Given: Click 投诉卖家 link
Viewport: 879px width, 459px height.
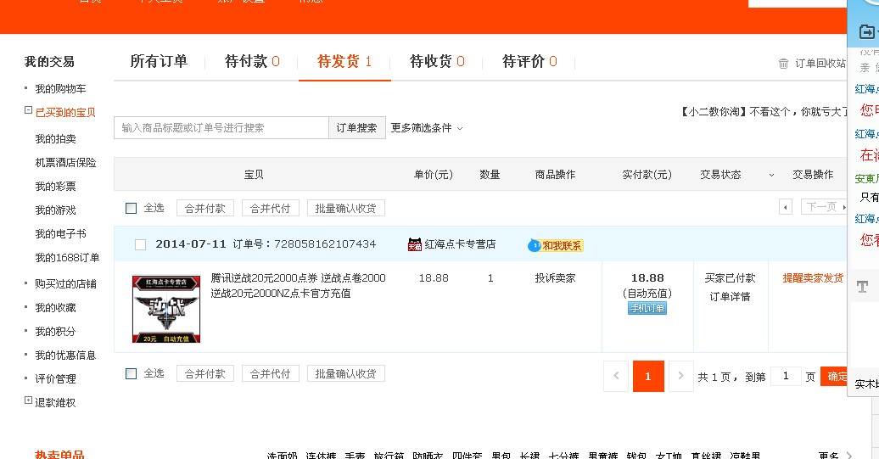Looking at the screenshot, I should tap(555, 278).
